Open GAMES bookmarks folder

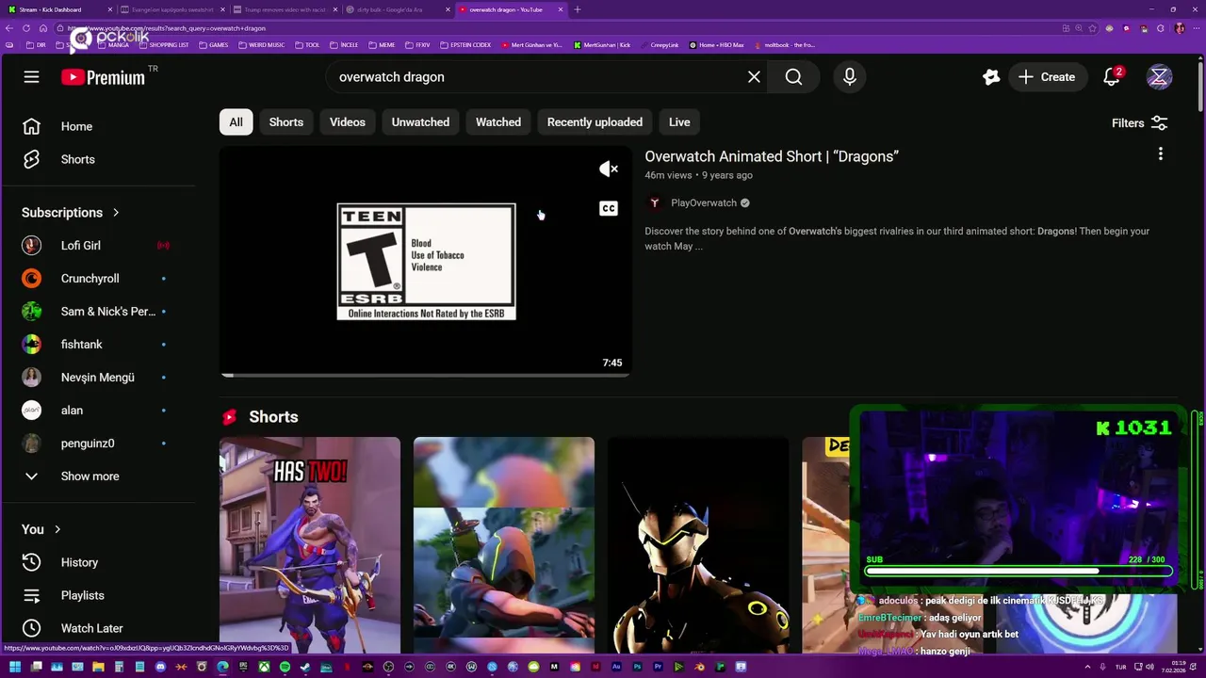pos(213,45)
